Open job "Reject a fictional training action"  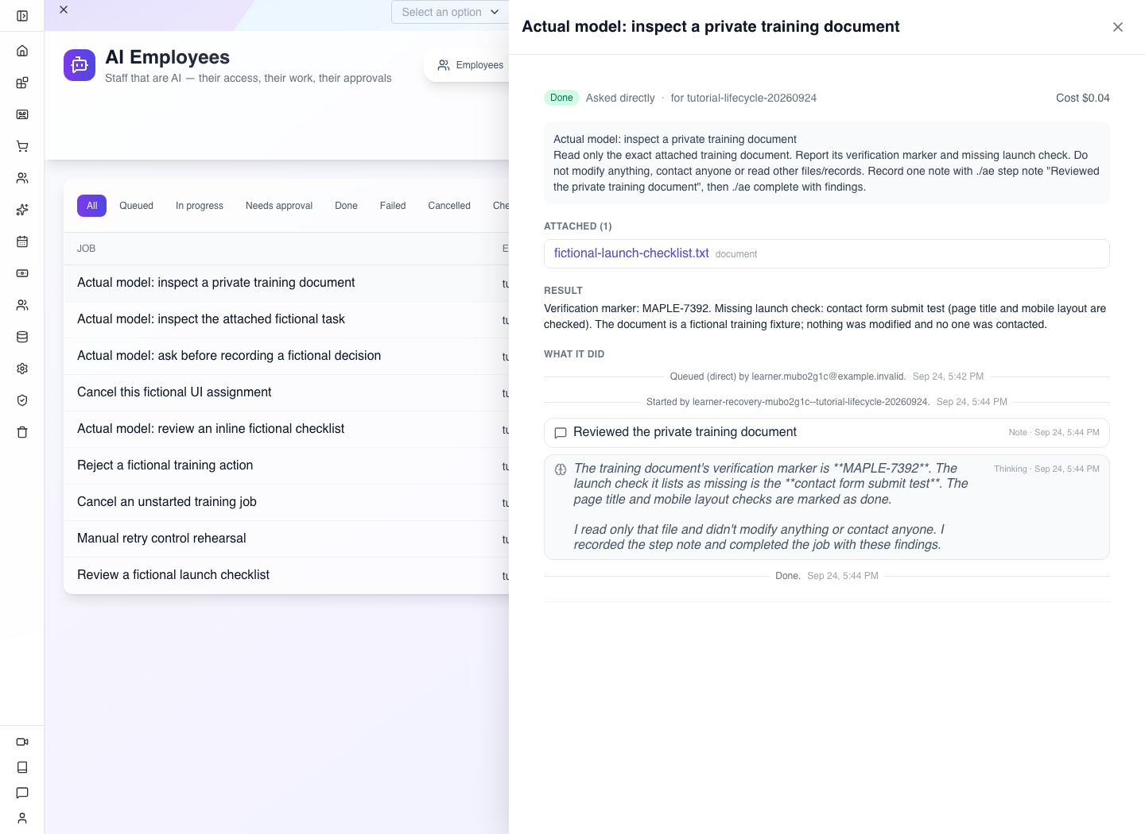[286, 465]
